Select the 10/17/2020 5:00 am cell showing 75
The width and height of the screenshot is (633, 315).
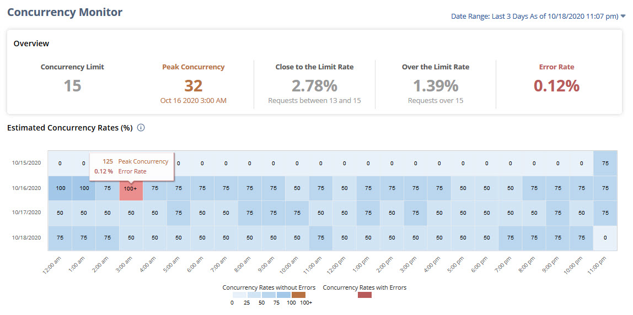coord(179,213)
